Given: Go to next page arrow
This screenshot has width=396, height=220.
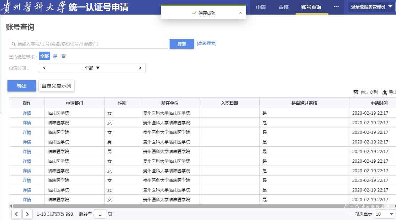Looking at the screenshot, I should tap(27, 214).
